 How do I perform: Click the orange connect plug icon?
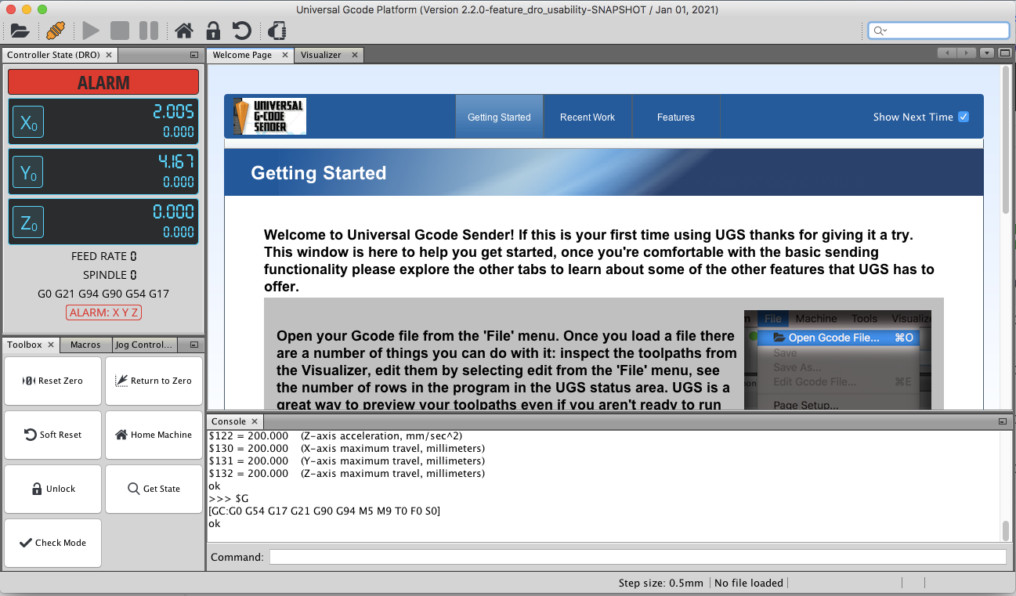[55, 31]
